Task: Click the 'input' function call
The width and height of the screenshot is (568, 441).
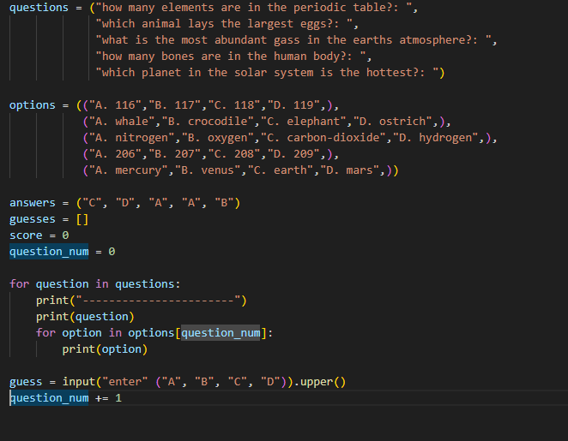Action: (79, 382)
